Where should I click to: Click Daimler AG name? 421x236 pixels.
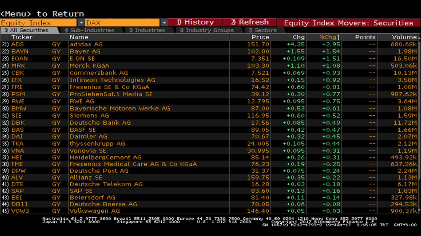[88, 136]
